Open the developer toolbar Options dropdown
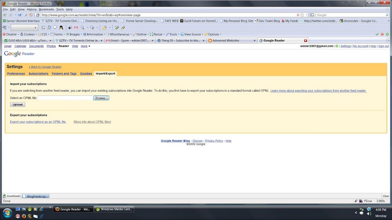This screenshot has height=220, width=392. pos(212,34)
